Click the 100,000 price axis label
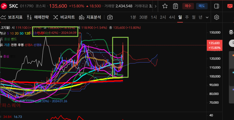234x120 pixels. click(215, 76)
